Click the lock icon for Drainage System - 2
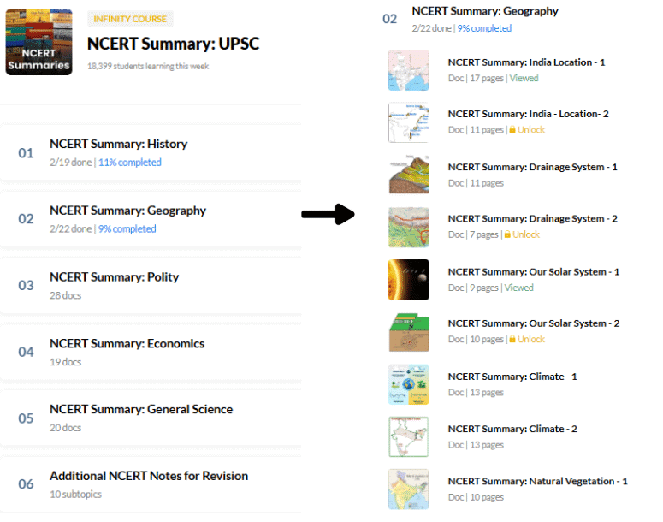 507,234
